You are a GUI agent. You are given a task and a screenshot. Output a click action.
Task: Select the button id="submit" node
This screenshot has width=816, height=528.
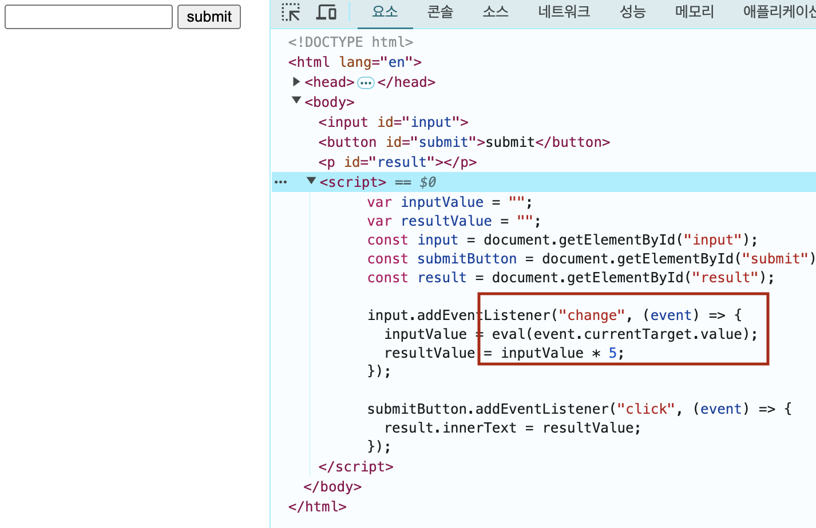pyautogui.click(x=464, y=142)
